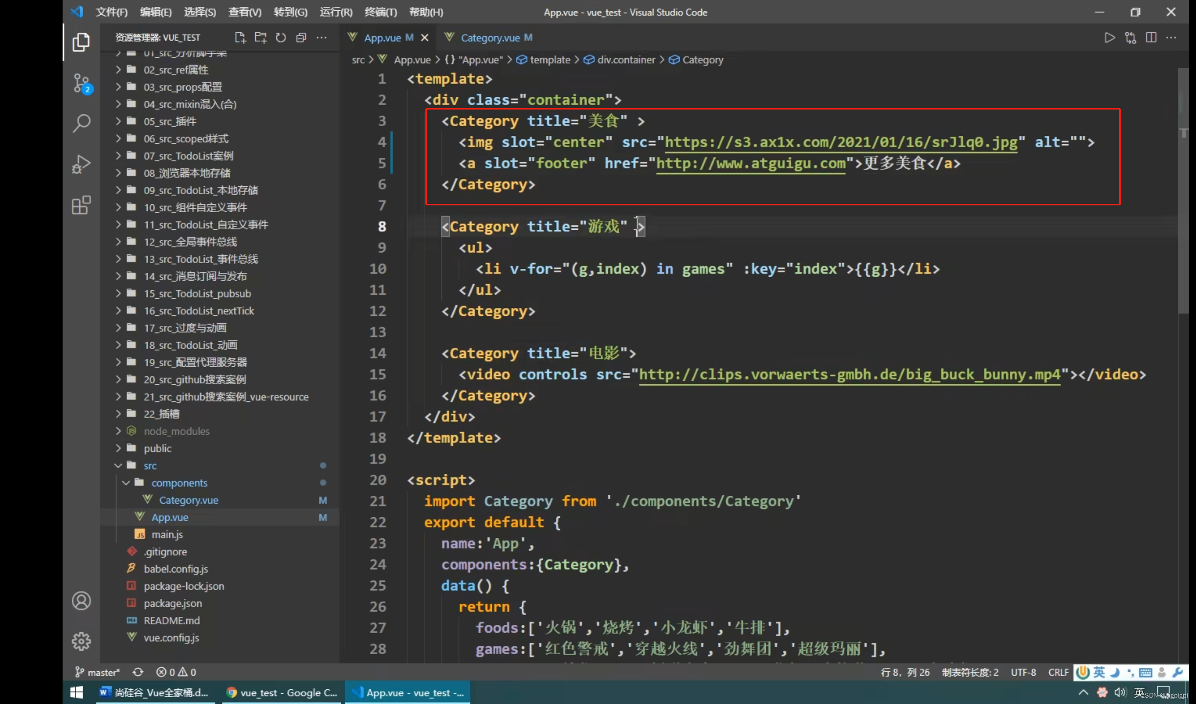
Task: Open vue.config.js in the file tree
Action: 220,638
